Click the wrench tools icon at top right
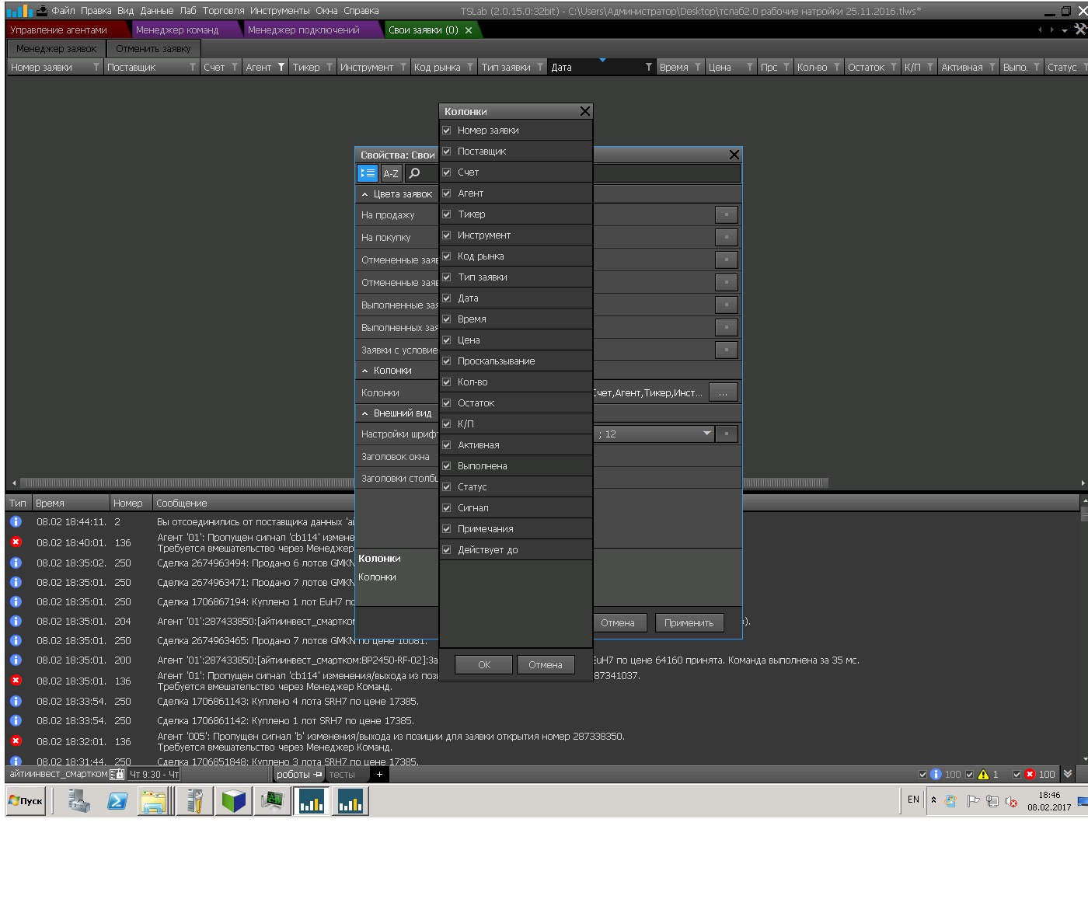 [1080, 30]
